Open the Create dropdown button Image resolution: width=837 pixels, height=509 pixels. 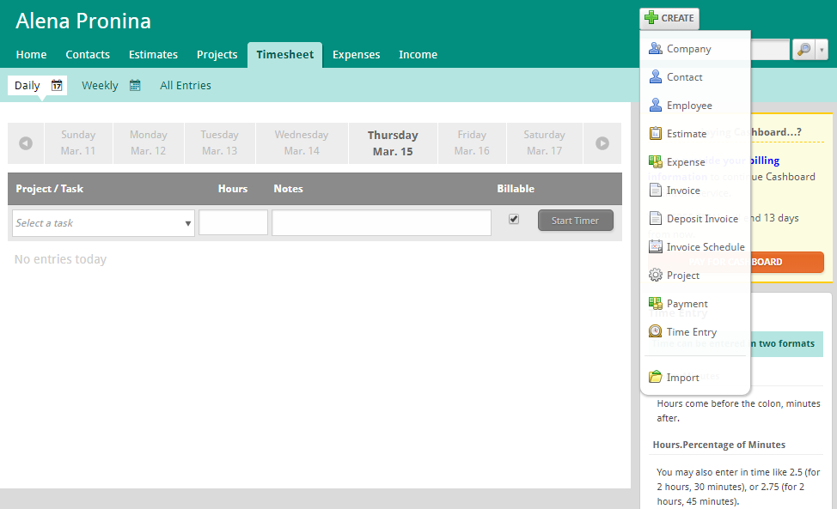[669, 18]
